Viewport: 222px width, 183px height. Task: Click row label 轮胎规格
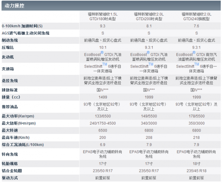point(10,164)
